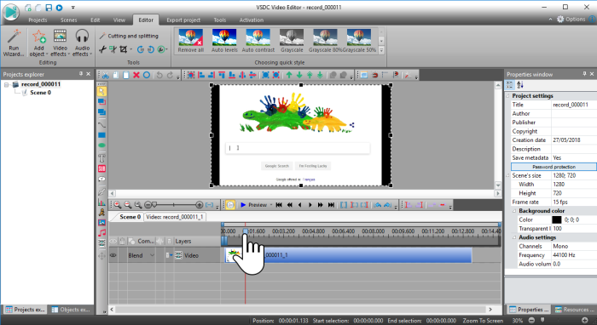Viewport: 597px width, 325px height.
Task: Apply the Remove all quick style
Action: pos(190,41)
